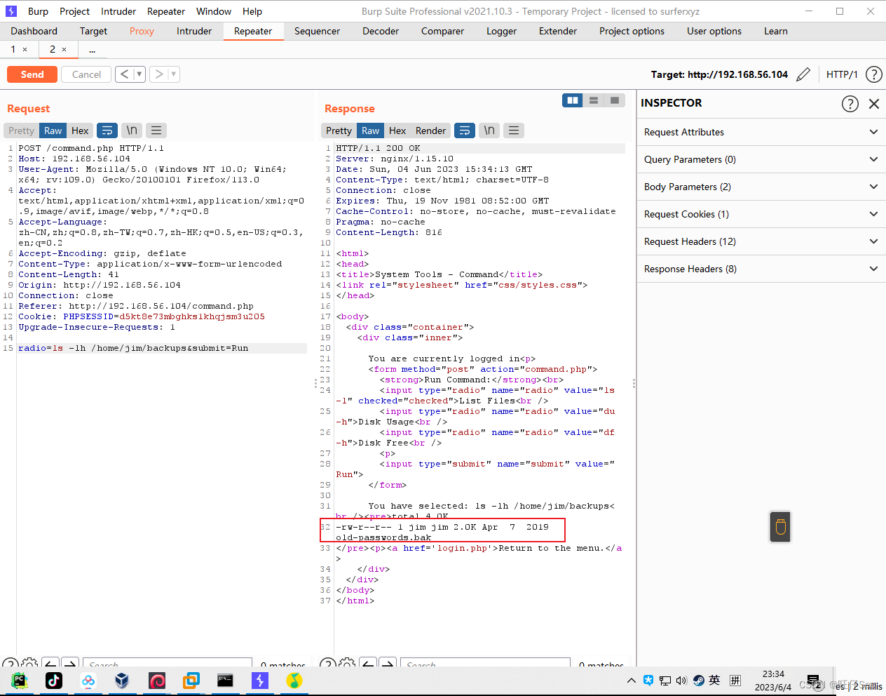Go to next request in history

[x=159, y=74]
